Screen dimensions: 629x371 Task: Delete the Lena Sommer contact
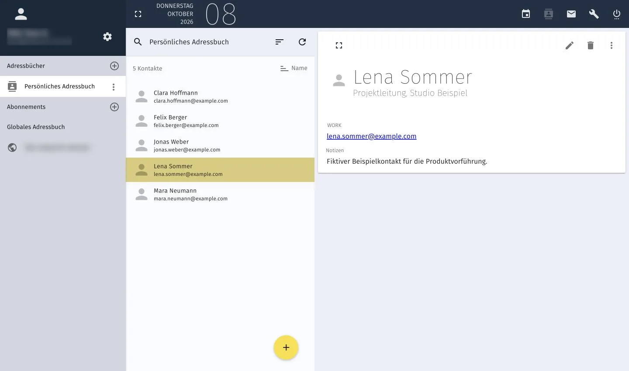tap(591, 45)
